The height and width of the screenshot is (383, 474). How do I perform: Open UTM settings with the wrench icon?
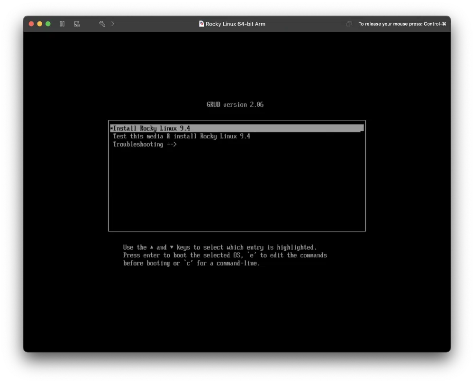coord(101,23)
